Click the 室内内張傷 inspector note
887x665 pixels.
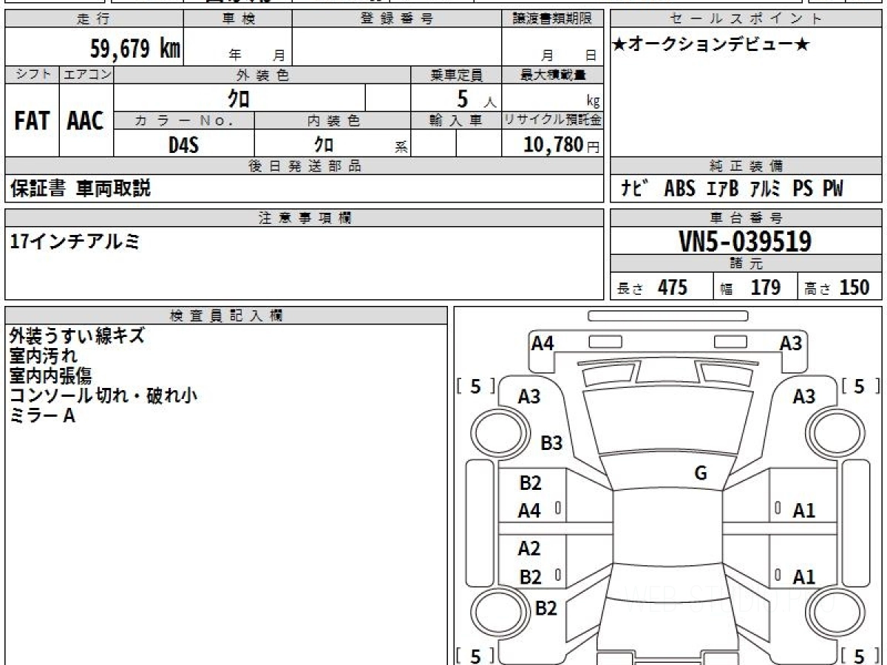[51, 376]
